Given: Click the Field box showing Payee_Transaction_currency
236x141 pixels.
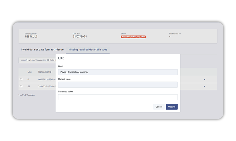Looking at the screenshot, I should point(118,72).
